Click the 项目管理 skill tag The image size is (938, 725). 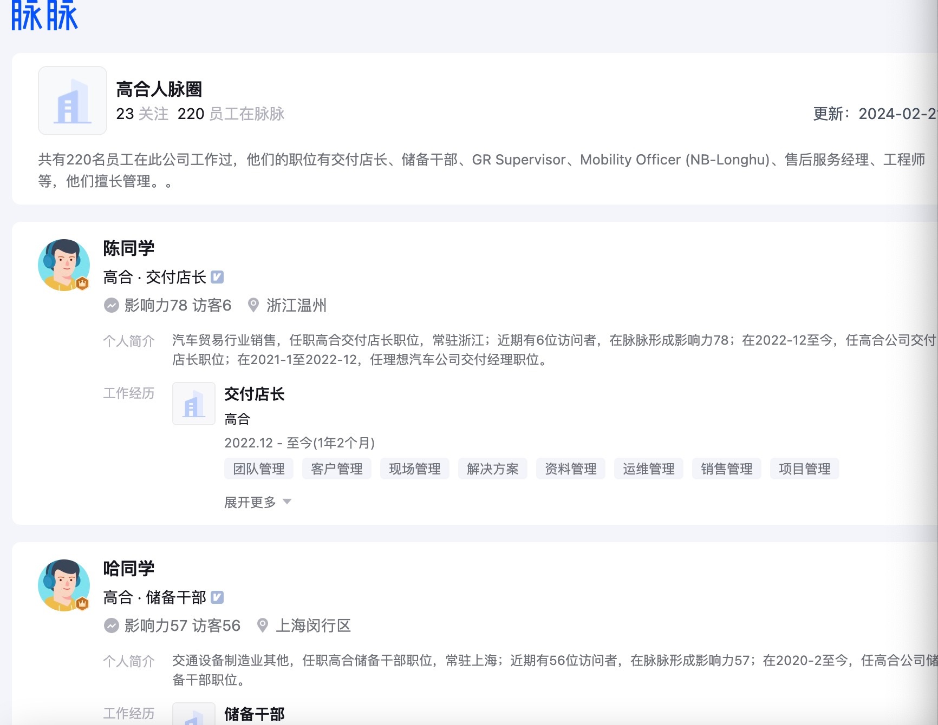click(805, 469)
